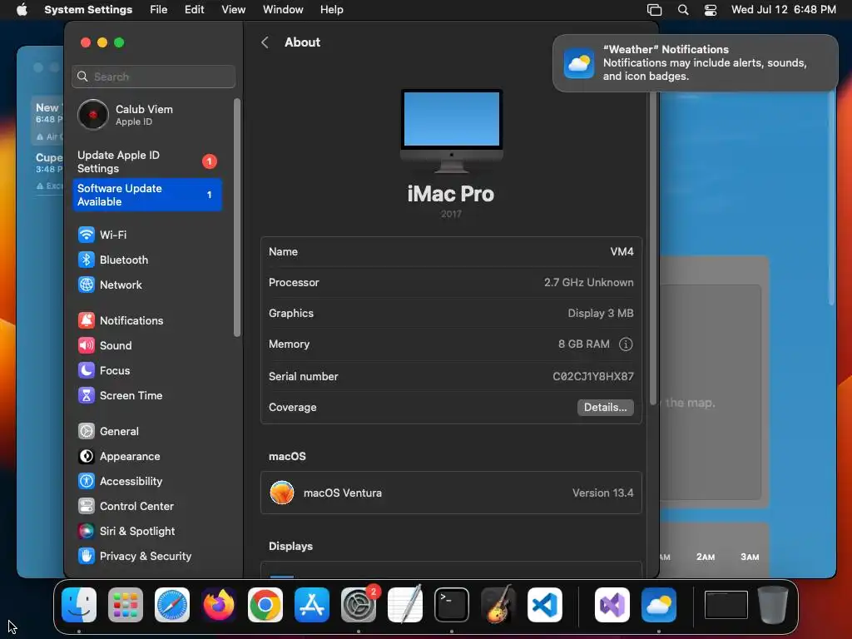Viewport: 852px width, 639px height.
Task: Open Update Apple ID Settings
Action: (146, 162)
